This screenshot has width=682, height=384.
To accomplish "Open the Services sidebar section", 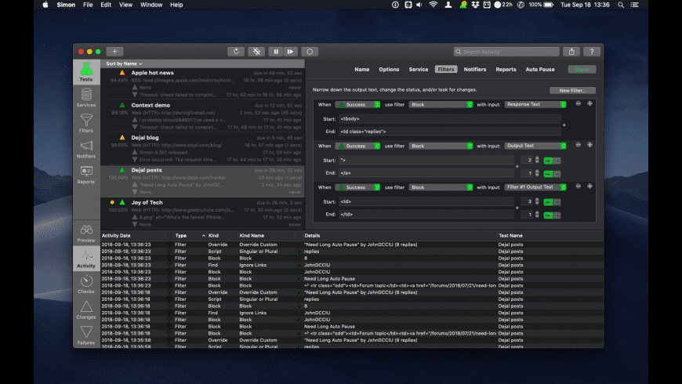I will tap(86, 97).
